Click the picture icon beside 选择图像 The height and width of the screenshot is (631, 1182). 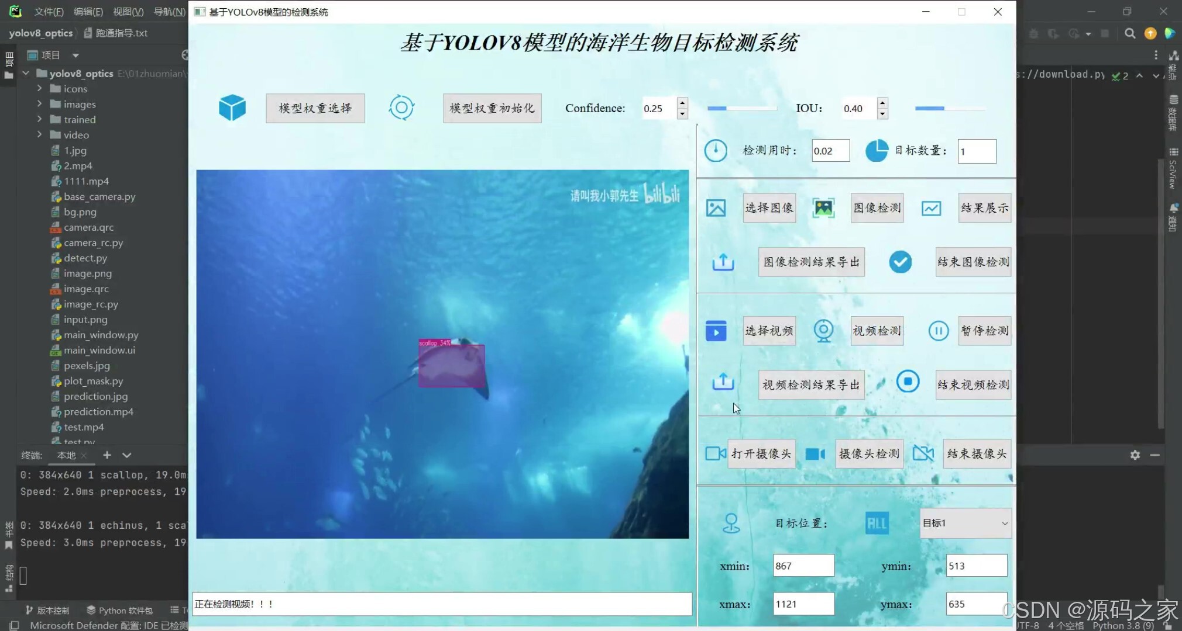click(716, 207)
